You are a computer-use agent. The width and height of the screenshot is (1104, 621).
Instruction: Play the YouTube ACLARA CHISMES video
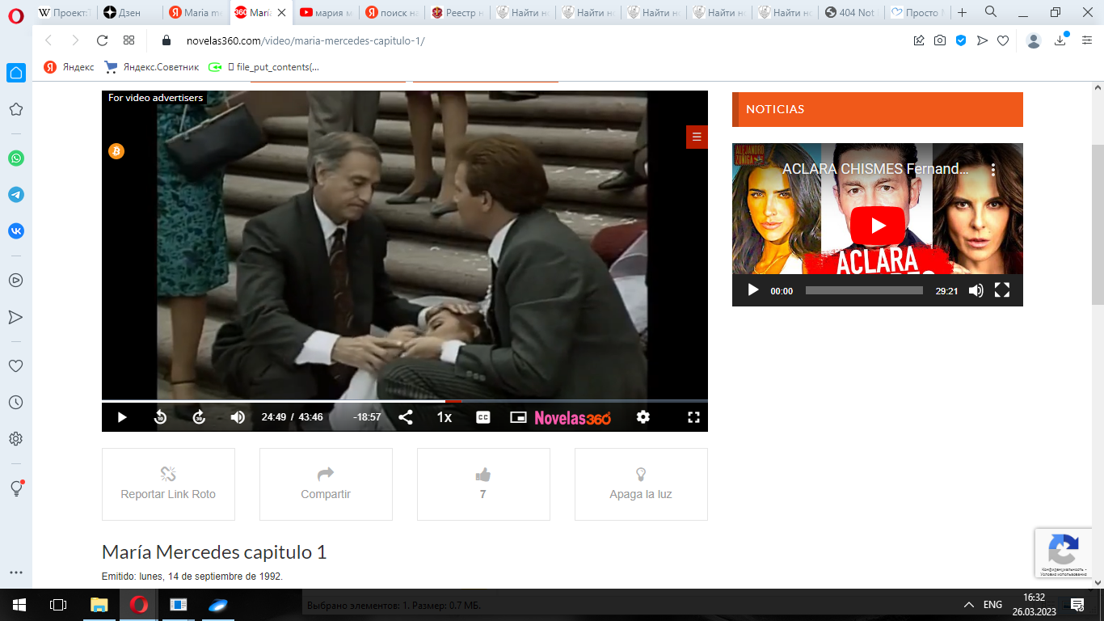pyautogui.click(x=878, y=226)
